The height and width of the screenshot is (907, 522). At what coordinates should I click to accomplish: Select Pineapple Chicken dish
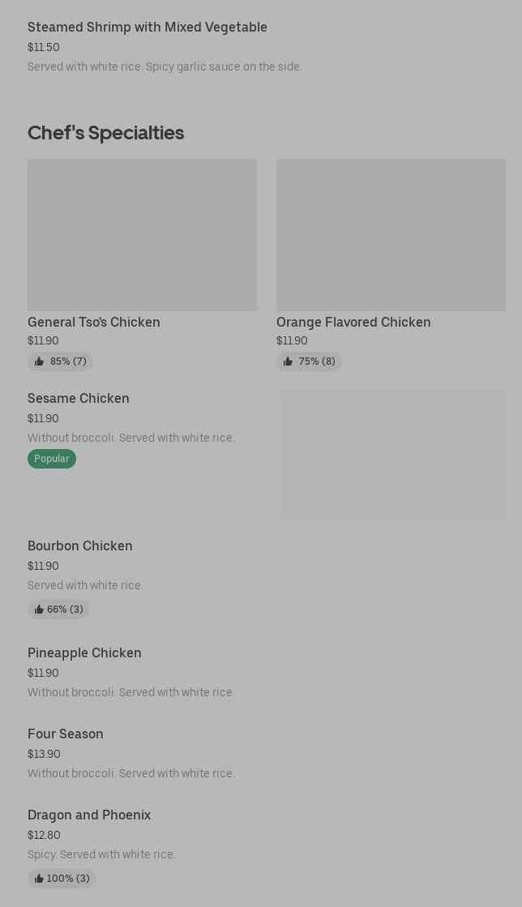(84, 652)
